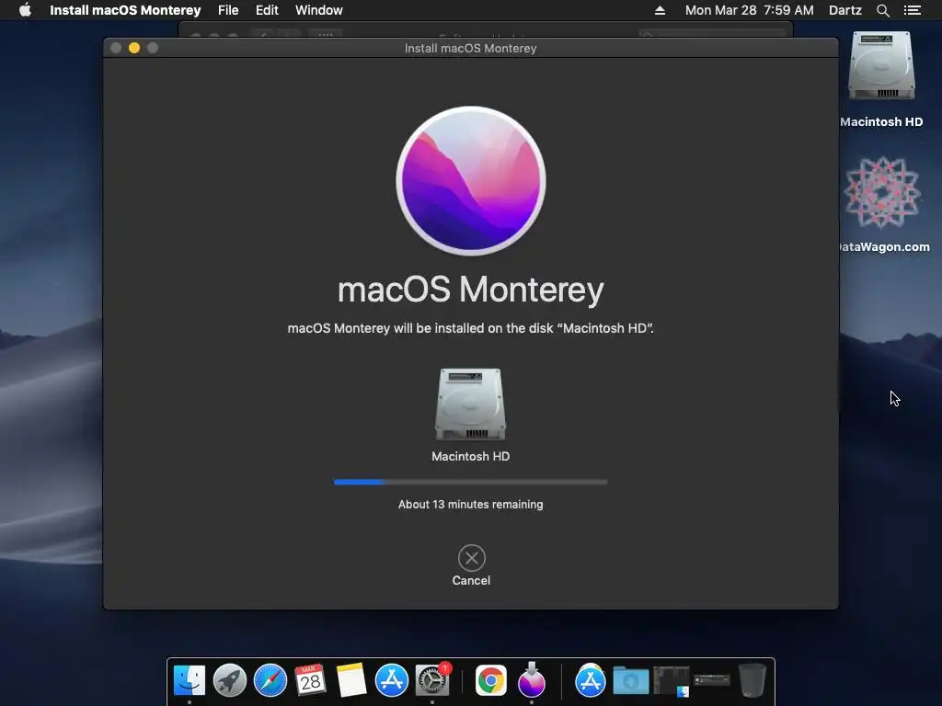Click the 'will be installed on the disk' sentence
The image size is (942, 706).
pyautogui.click(x=470, y=328)
